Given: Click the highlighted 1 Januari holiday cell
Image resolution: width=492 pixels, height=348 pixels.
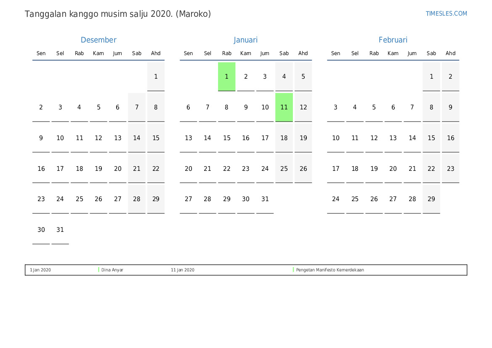Looking at the screenshot, I should (226, 77).
